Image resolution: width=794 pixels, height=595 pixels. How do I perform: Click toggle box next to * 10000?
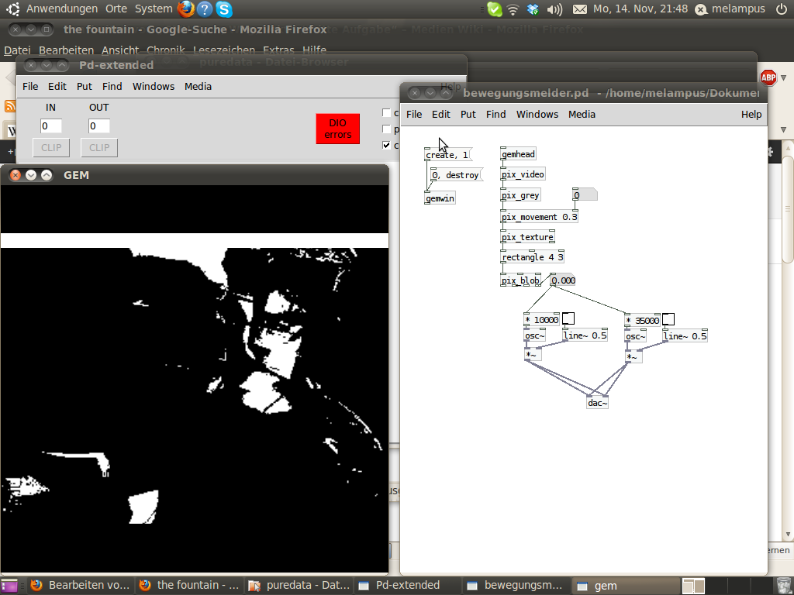click(x=568, y=318)
